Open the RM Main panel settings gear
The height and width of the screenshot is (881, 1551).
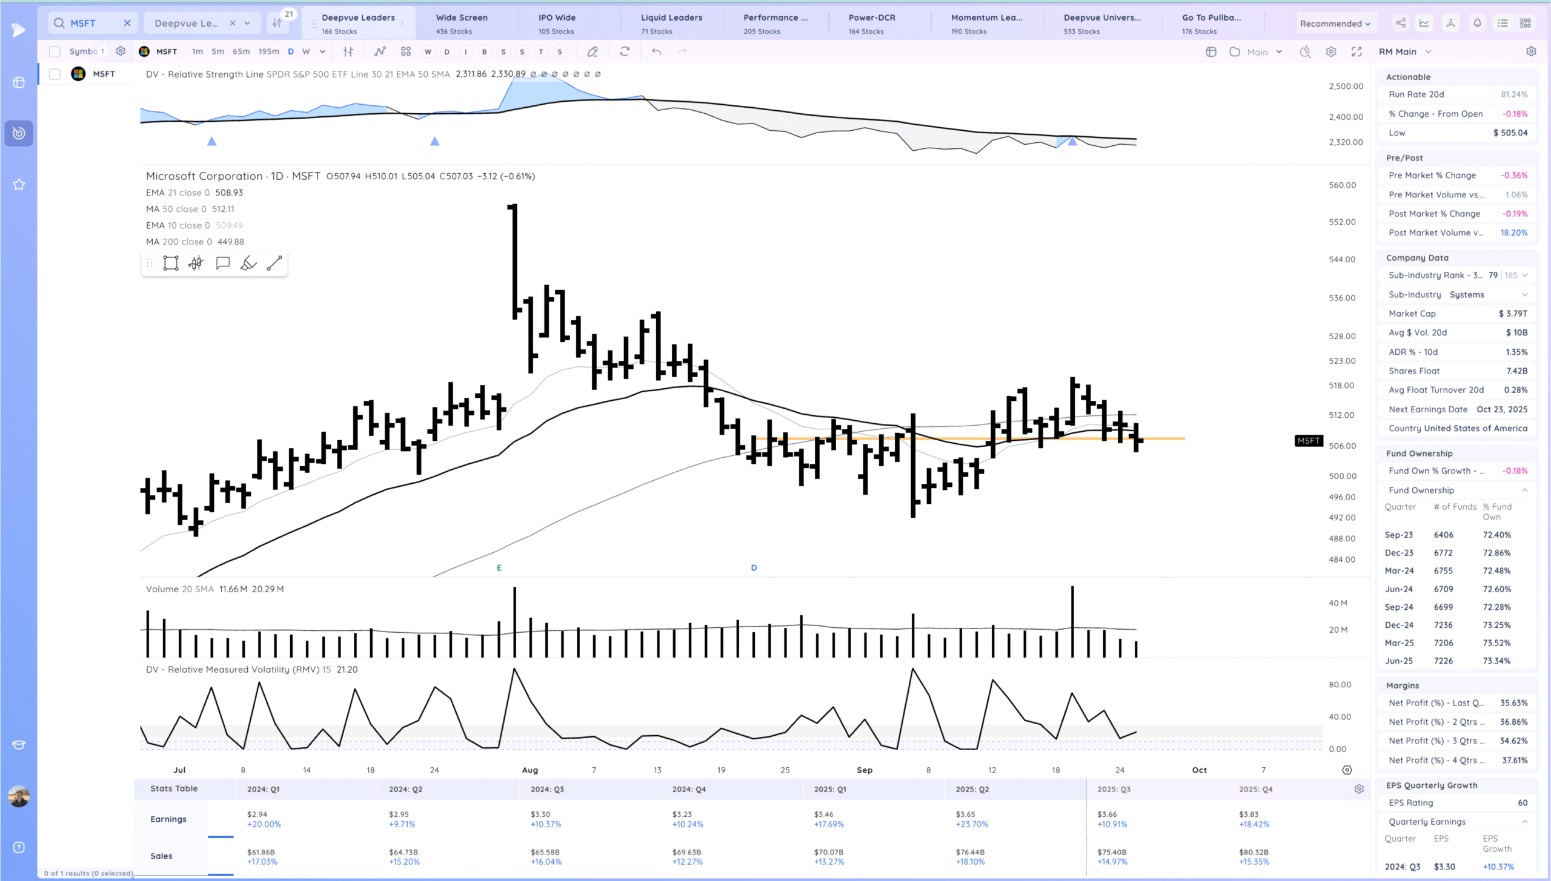tap(1531, 51)
